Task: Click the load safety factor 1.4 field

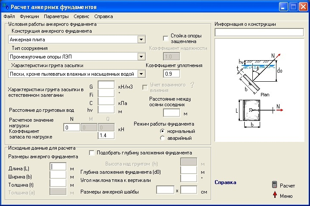Action: 105,135
